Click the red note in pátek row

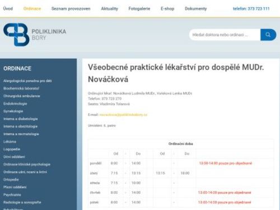pyautogui.click(x=225, y=202)
